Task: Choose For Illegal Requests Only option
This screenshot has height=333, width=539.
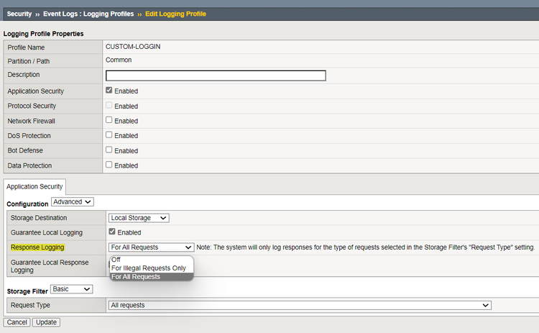Action: pos(148,268)
